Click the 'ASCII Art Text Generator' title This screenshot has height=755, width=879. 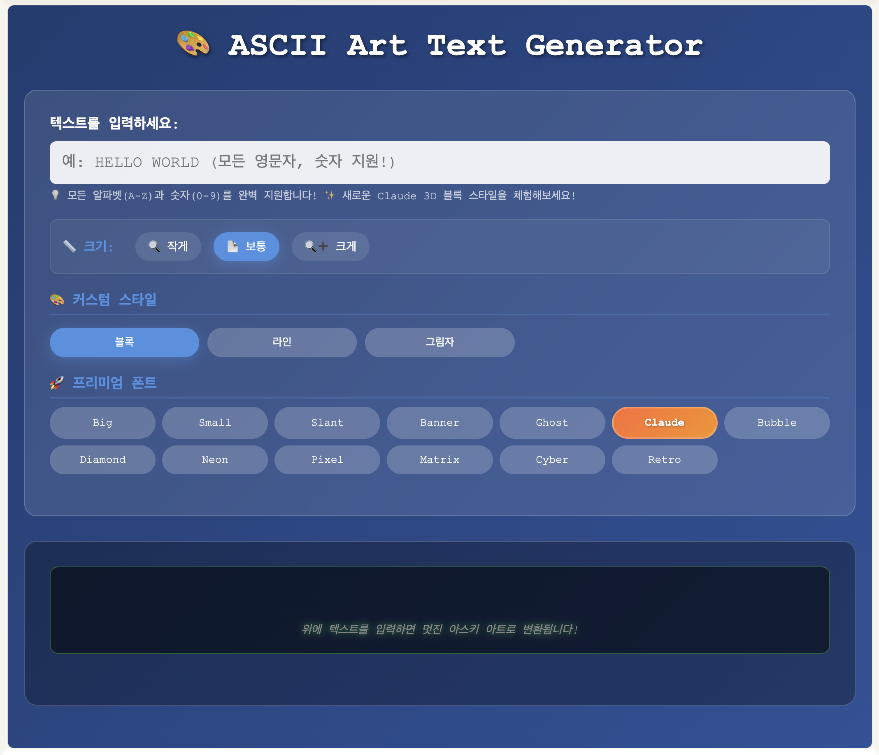click(x=465, y=45)
